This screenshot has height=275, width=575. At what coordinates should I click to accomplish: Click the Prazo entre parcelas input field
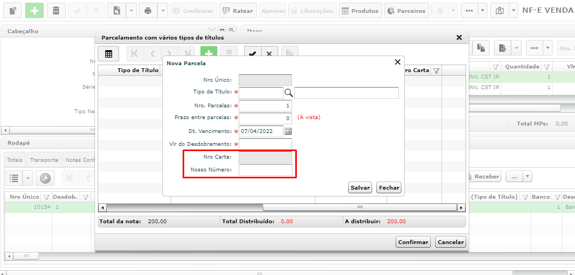(x=265, y=118)
